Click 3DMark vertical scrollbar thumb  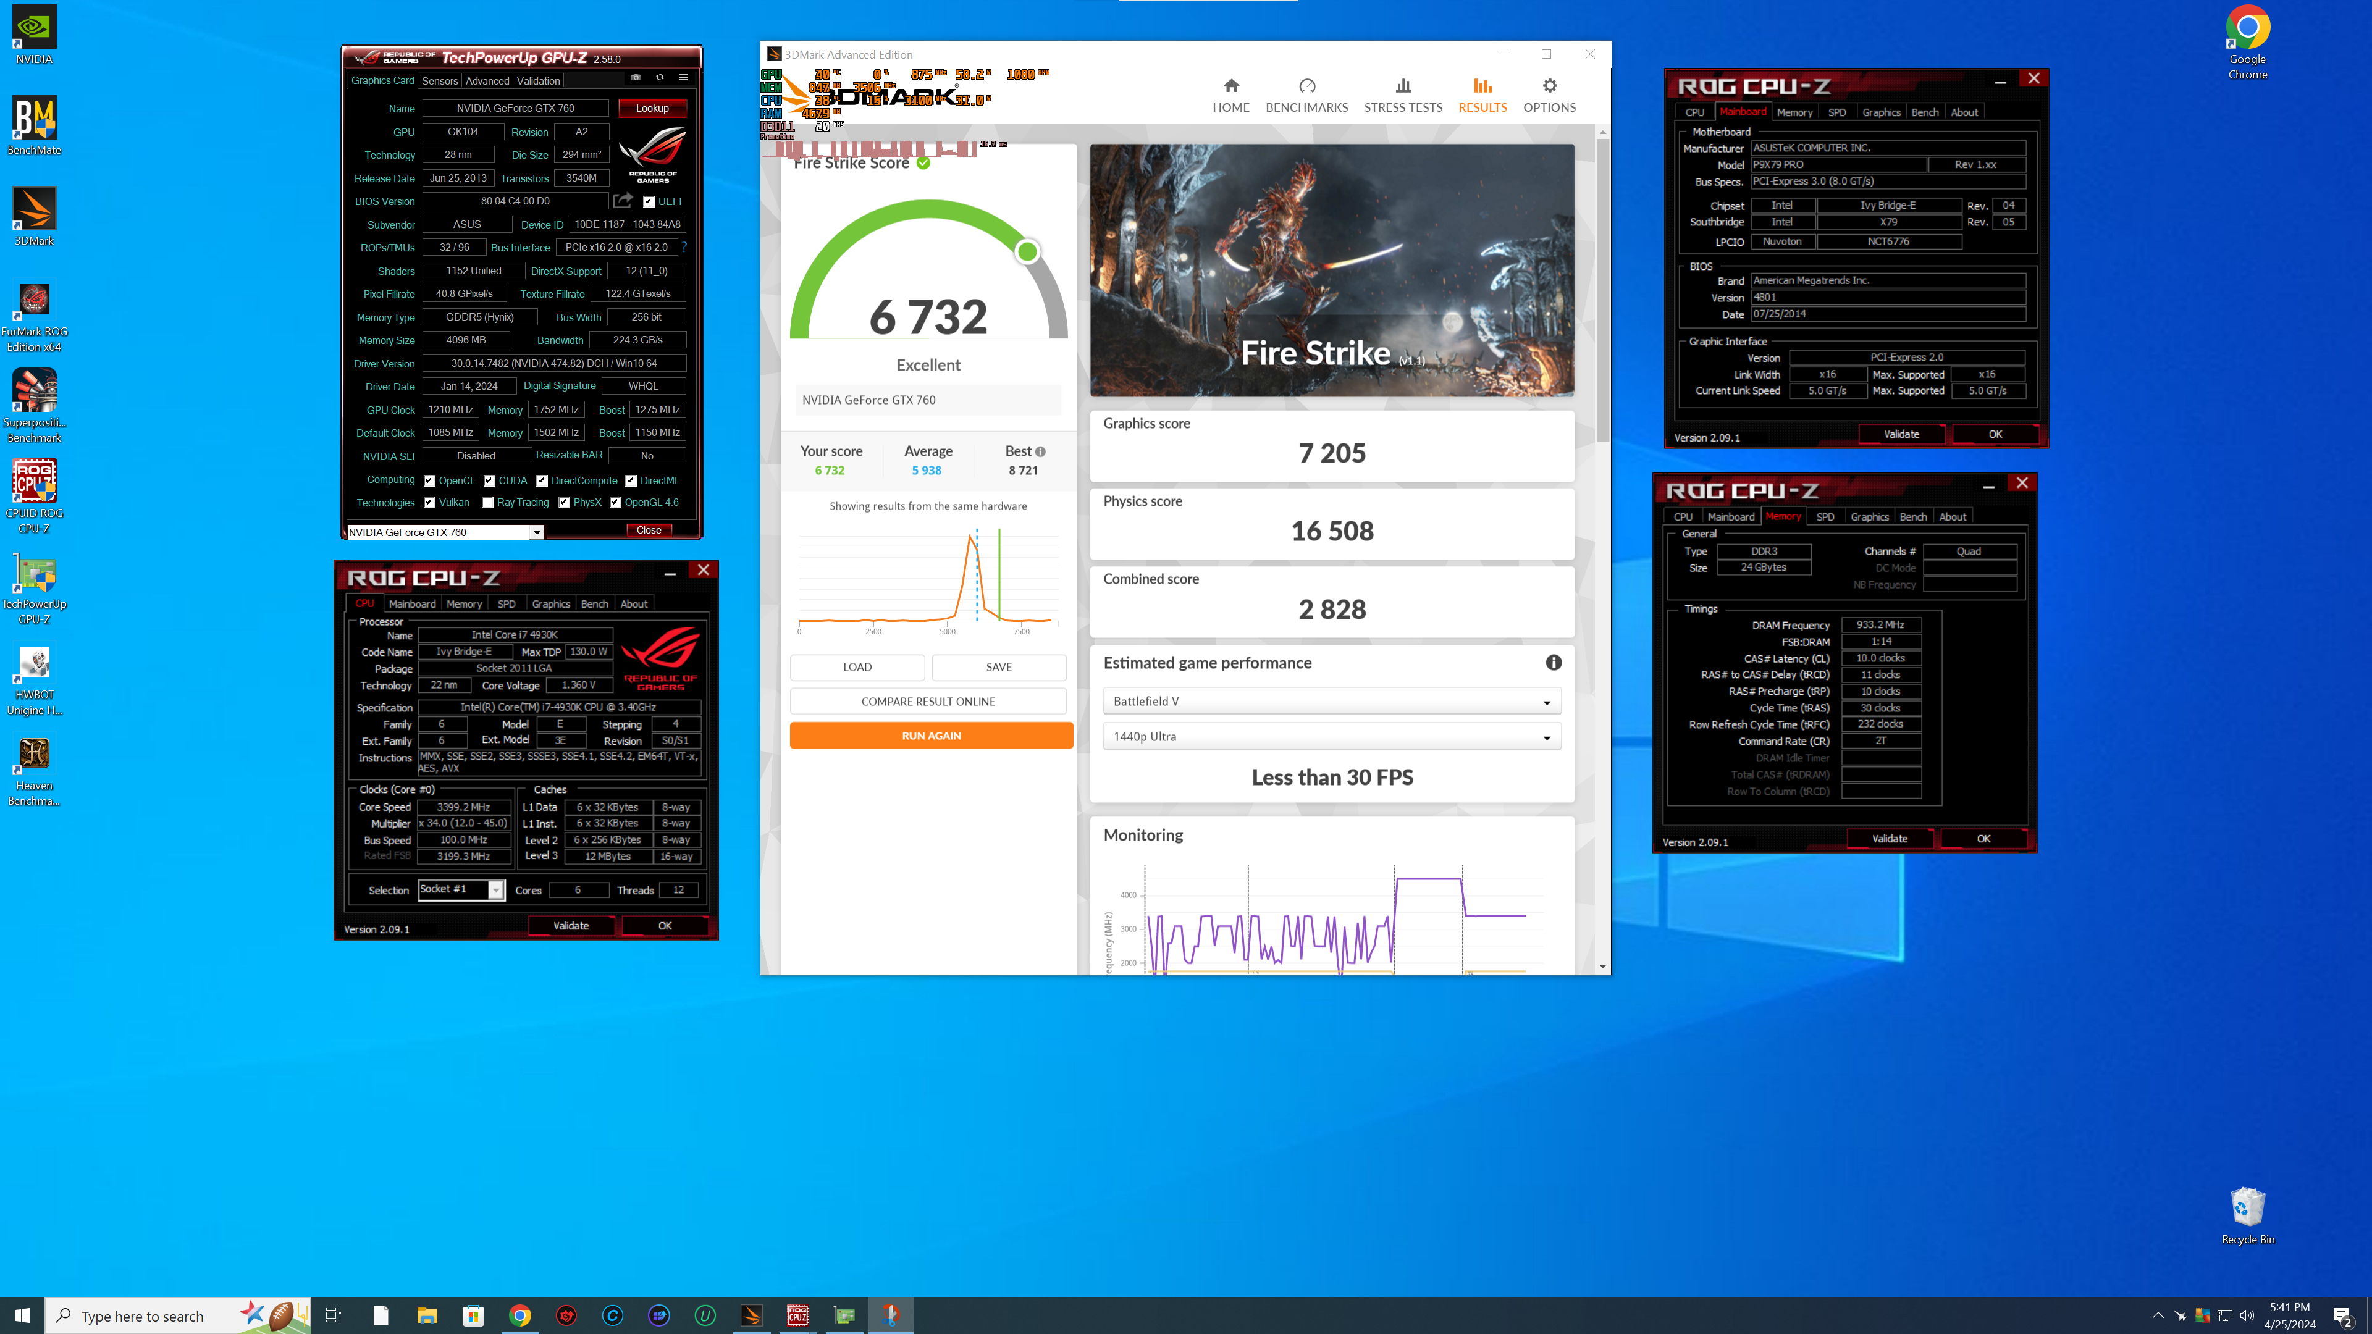1603,290
